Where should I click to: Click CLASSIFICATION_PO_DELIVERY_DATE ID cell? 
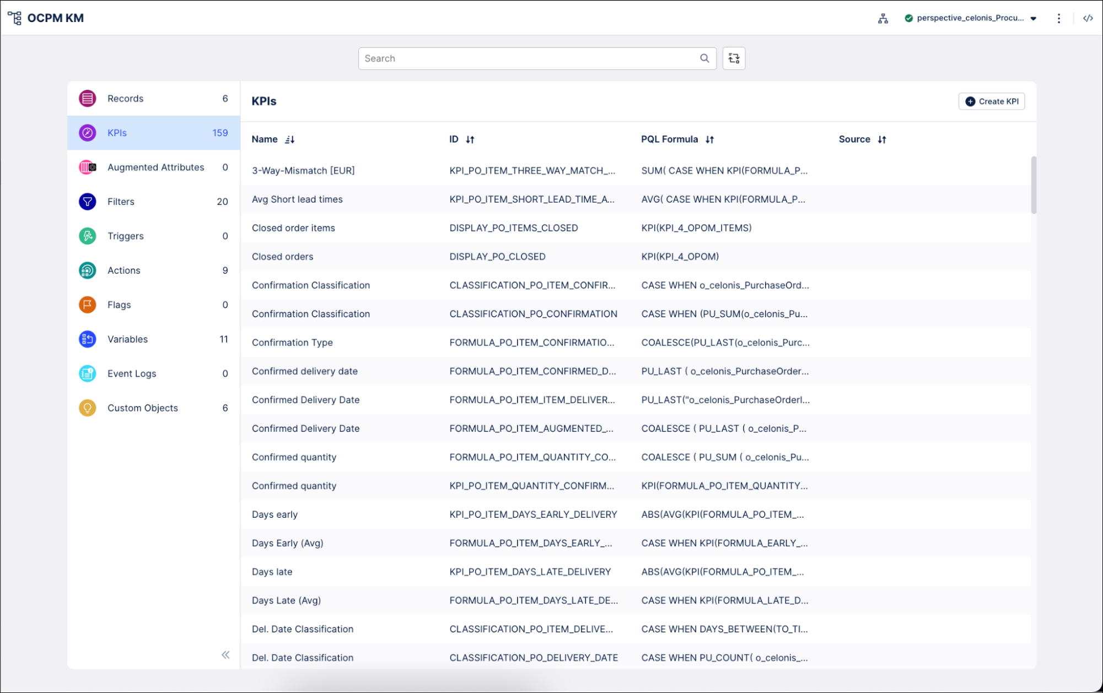pos(534,658)
